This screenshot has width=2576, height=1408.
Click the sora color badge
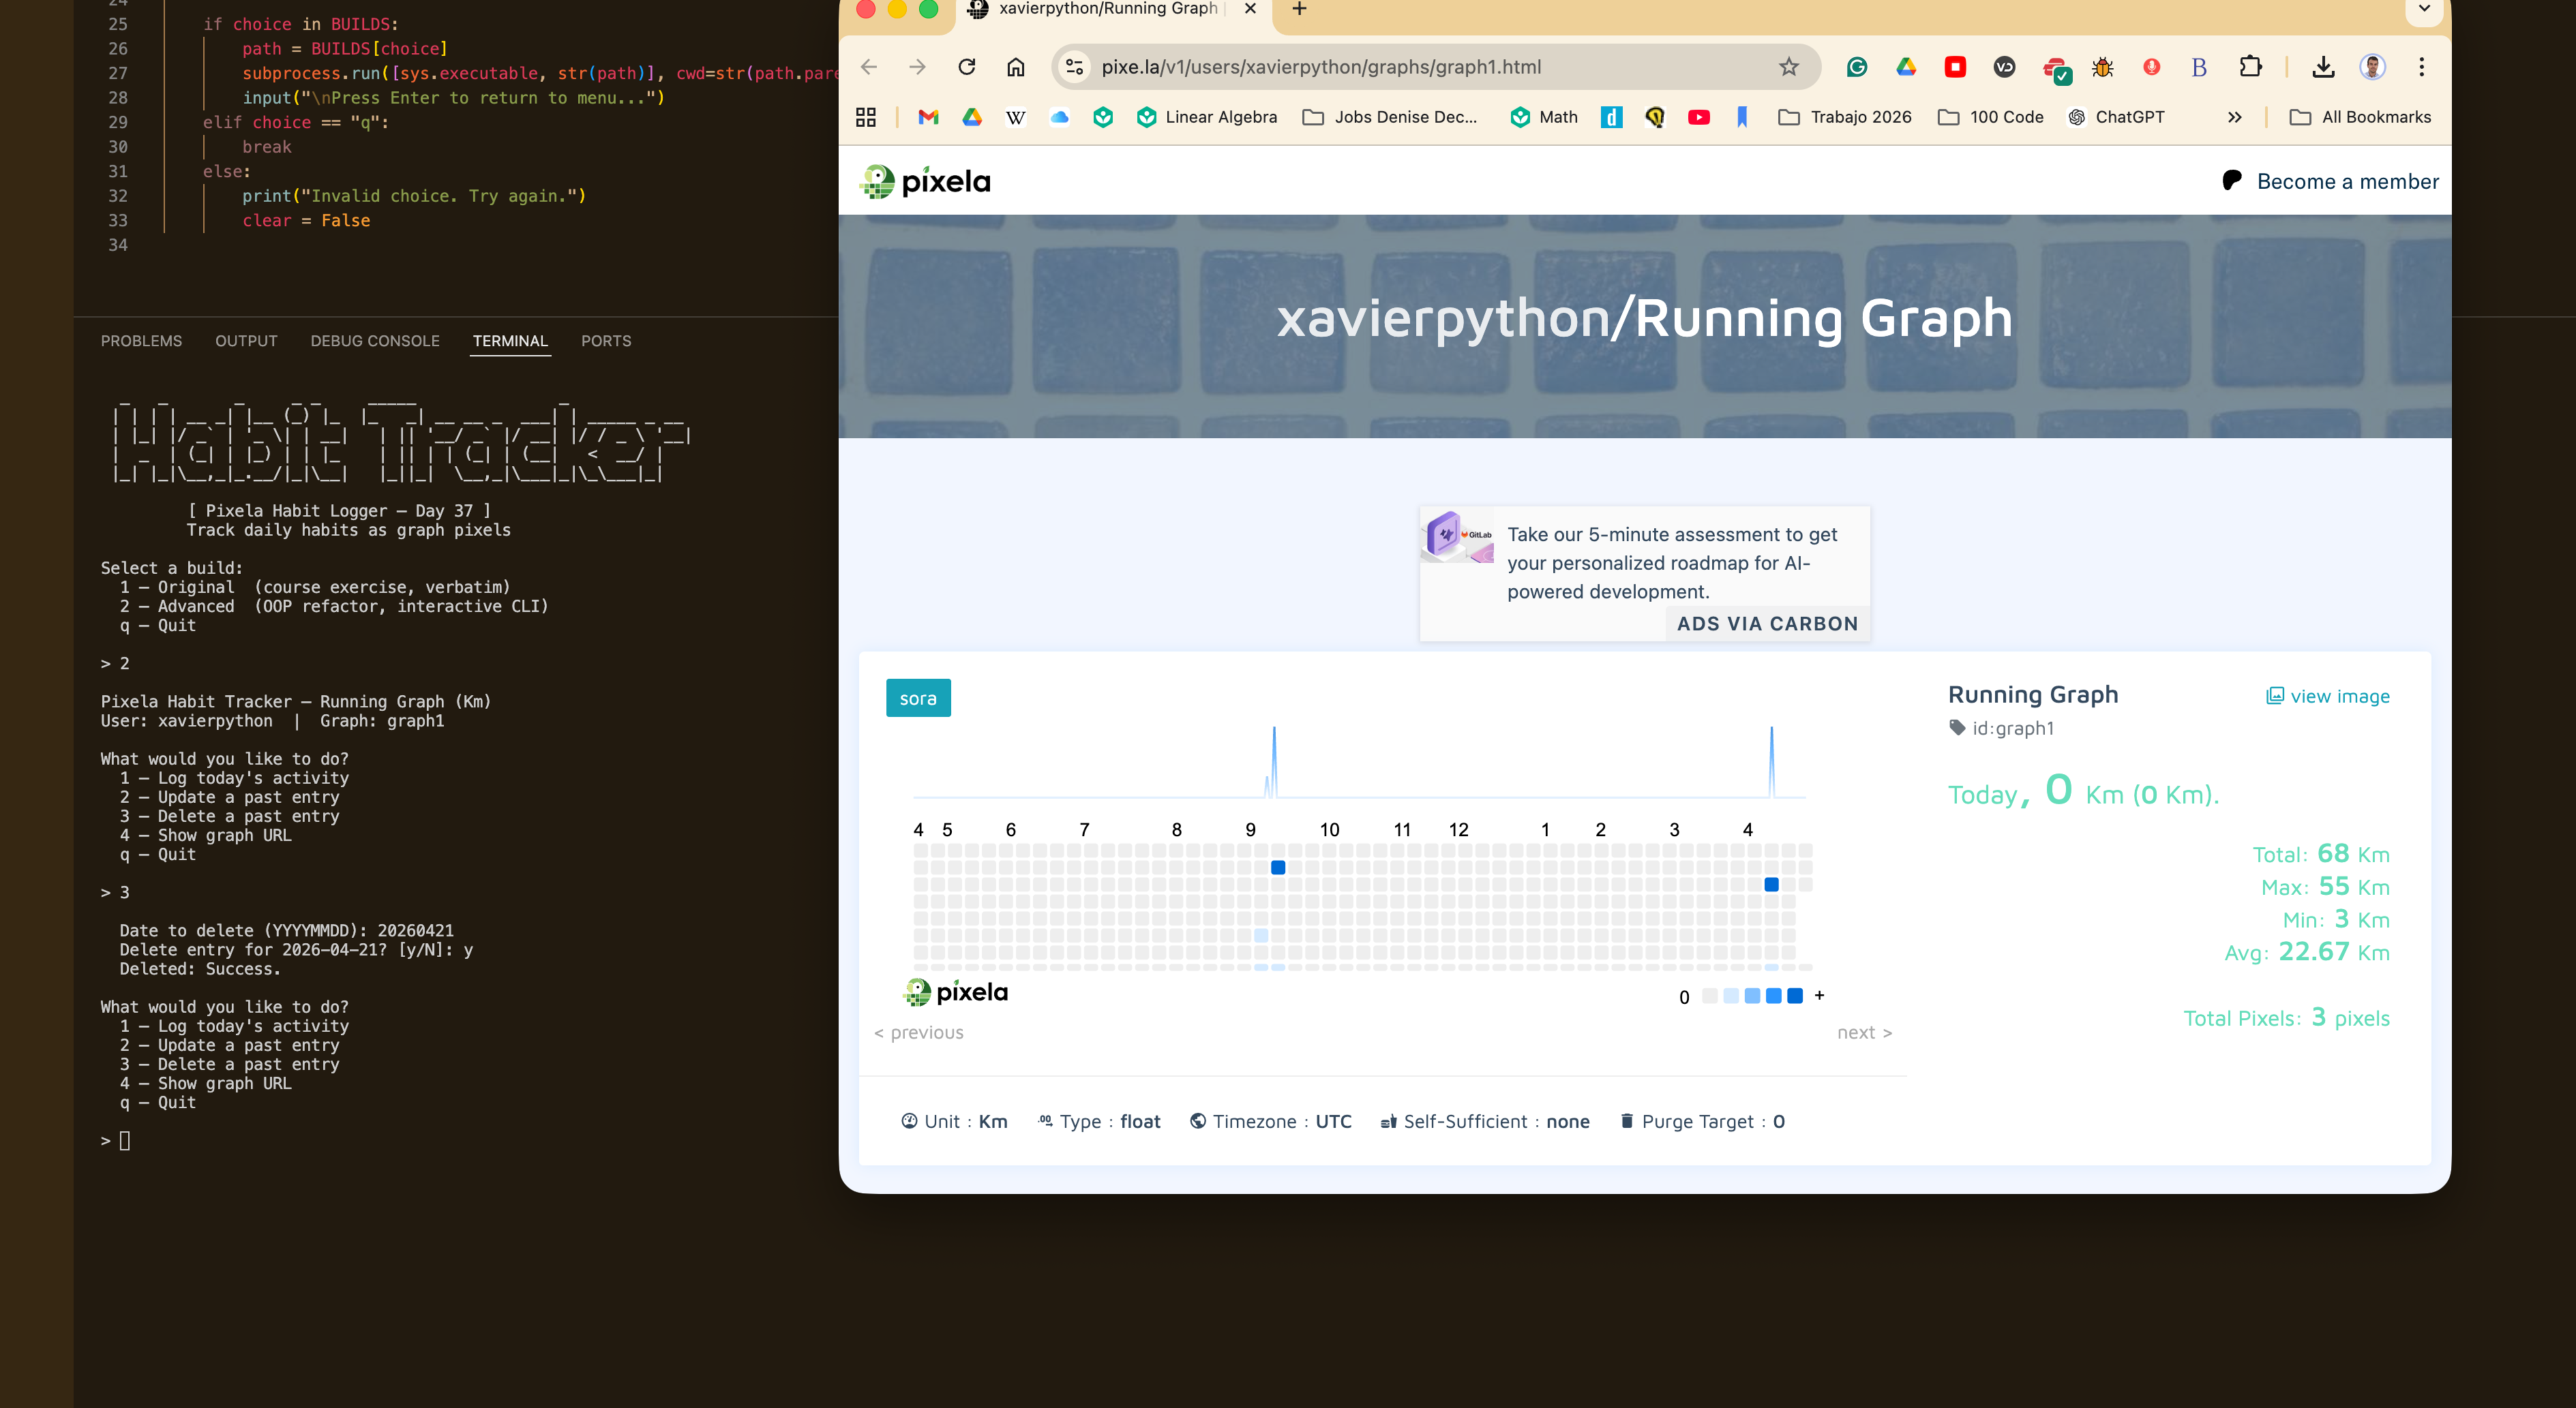tap(918, 697)
